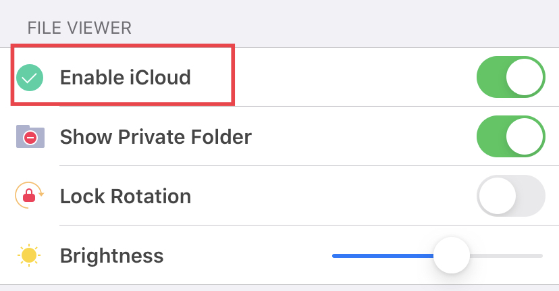Click the white knob of the Lock Rotation switch
Screen dimensions: 559x291
(x=498, y=196)
